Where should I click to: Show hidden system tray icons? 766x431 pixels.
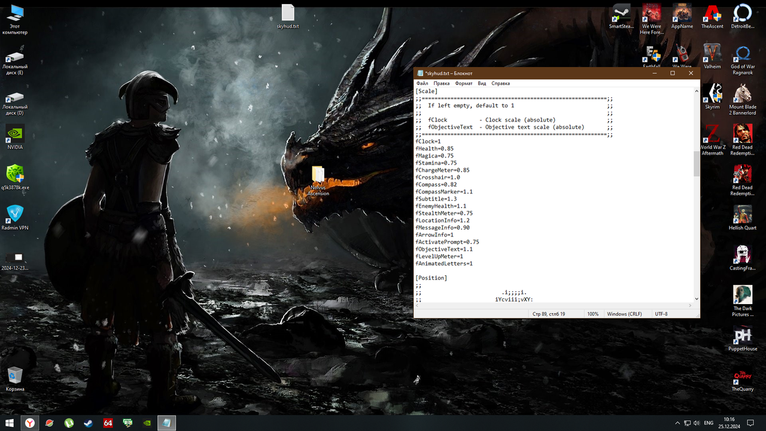tap(677, 423)
